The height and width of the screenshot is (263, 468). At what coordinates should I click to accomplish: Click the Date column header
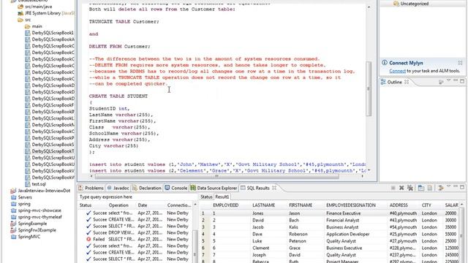143,205
